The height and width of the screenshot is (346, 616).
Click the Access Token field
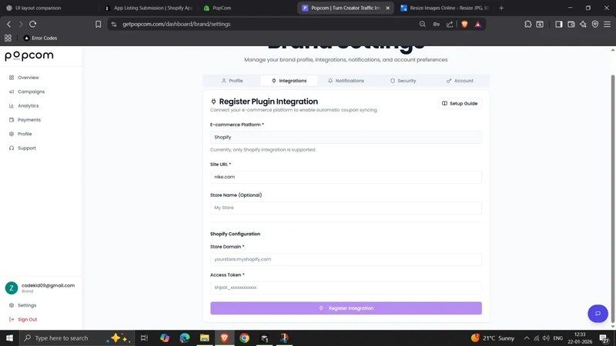point(346,288)
